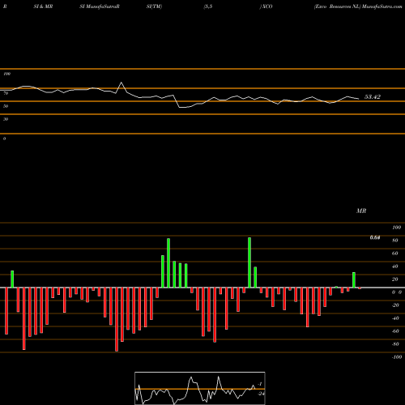405x405 pixels.
Task: Click the -24 label in mini chart
Action: [x=261, y=394]
